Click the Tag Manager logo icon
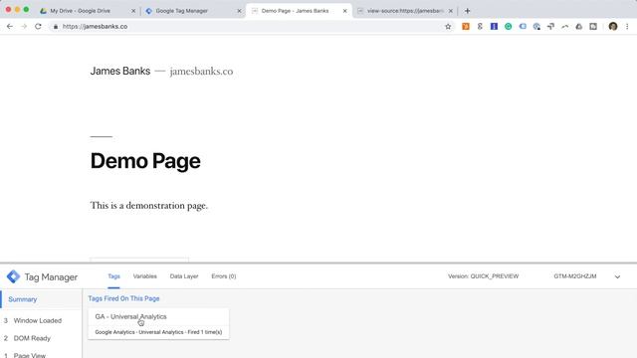This screenshot has height=358, width=637. 13,276
